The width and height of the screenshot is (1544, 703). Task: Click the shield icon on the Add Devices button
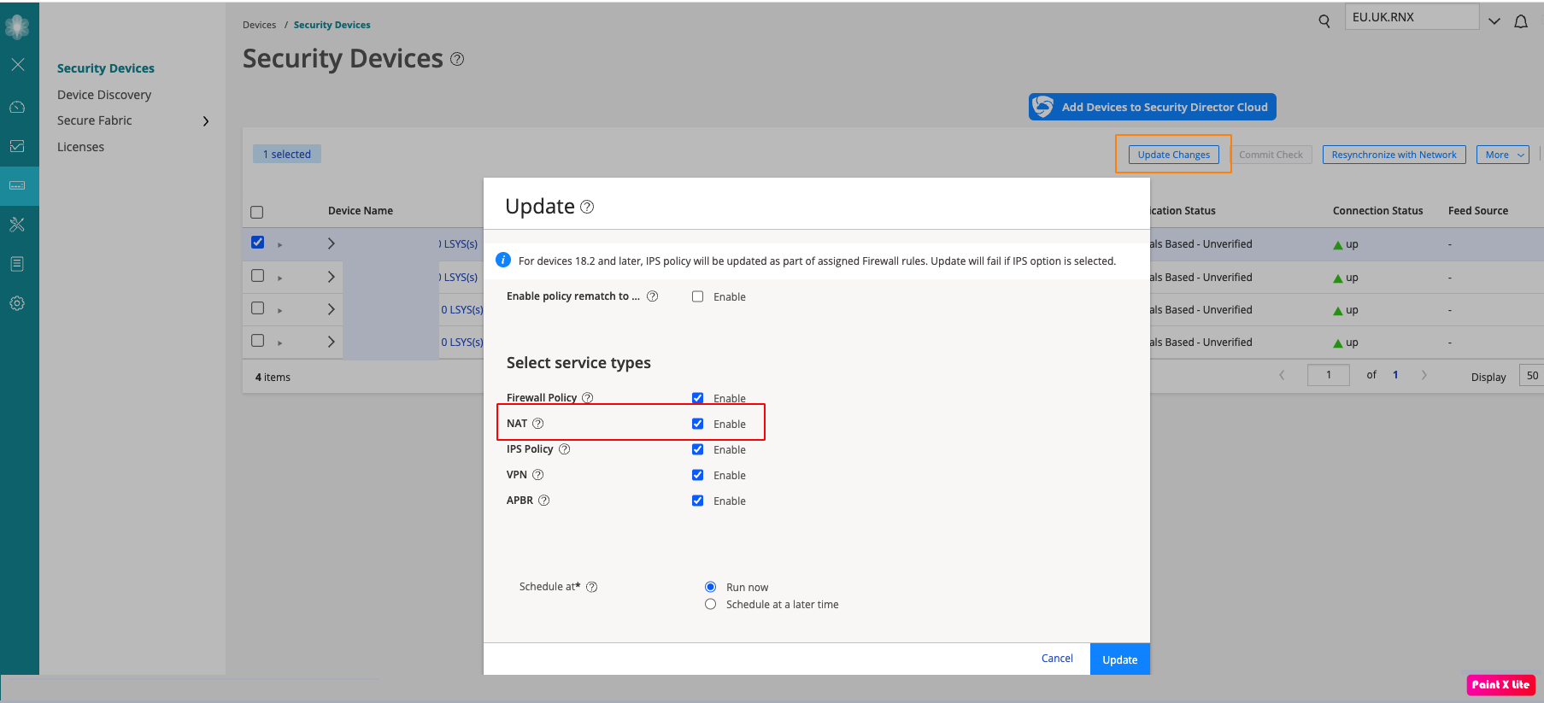(x=1043, y=107)
